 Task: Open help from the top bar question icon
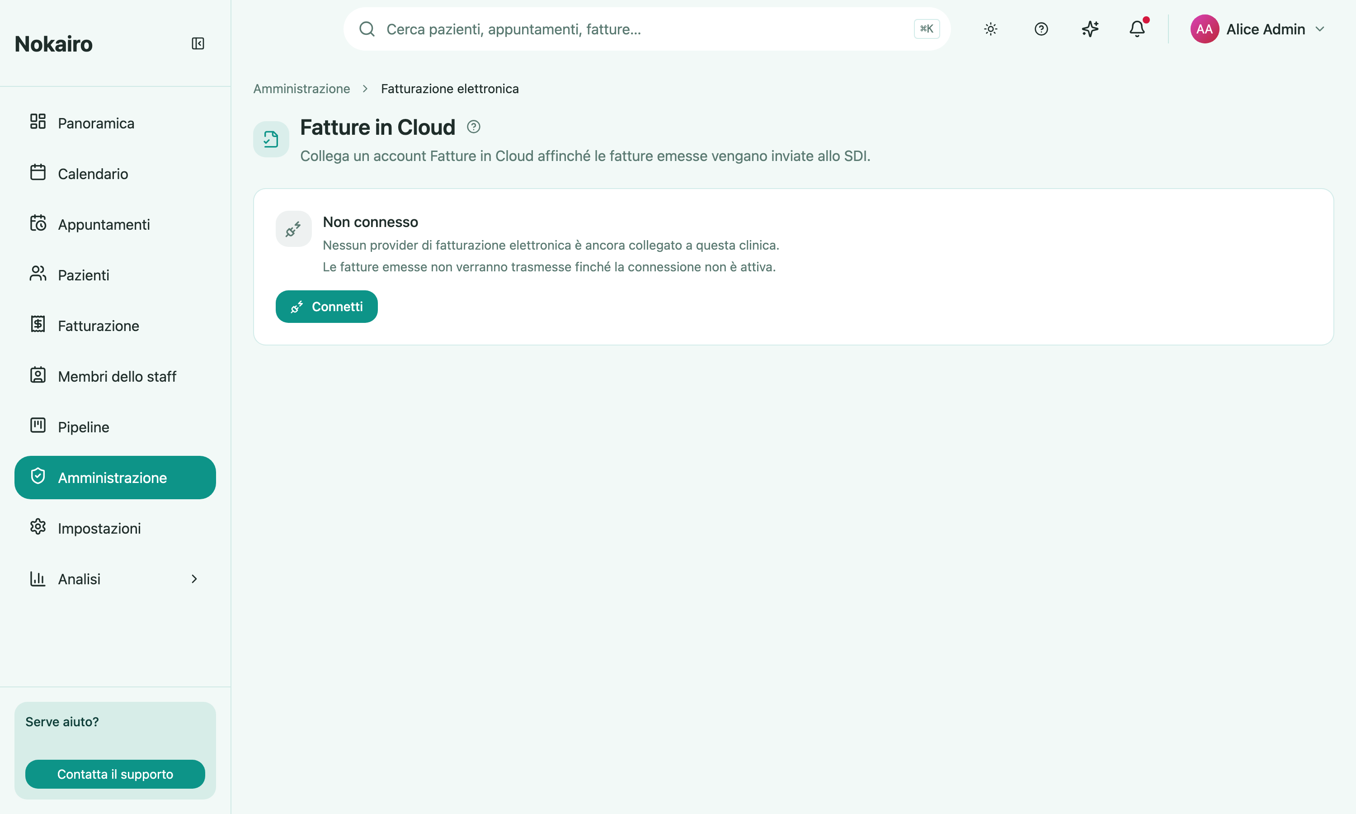tap(1041, 29)
